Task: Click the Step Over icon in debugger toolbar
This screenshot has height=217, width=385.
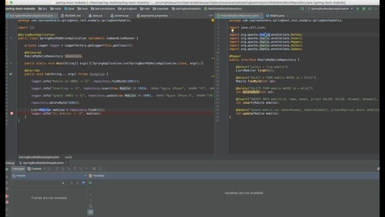Action: click(57, 169)
